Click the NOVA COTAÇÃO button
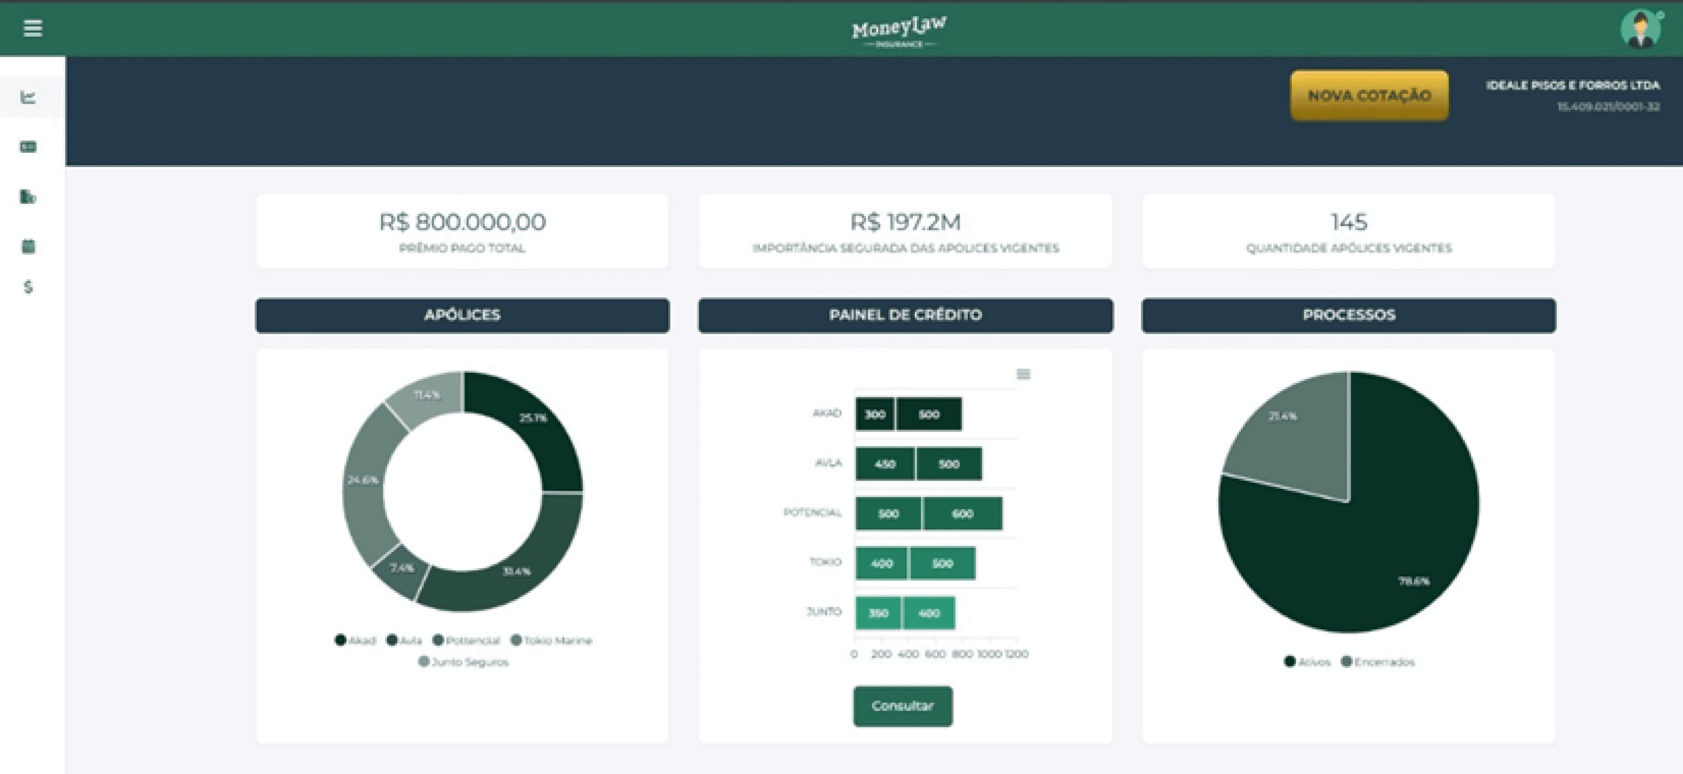 pos(1369,95)
